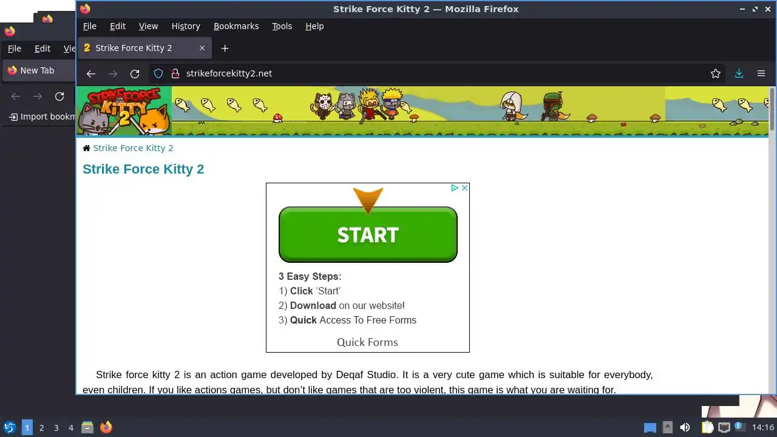777x437 pixels.
Task: Click '2) Download on our website!' text
Action: (342, 305)
